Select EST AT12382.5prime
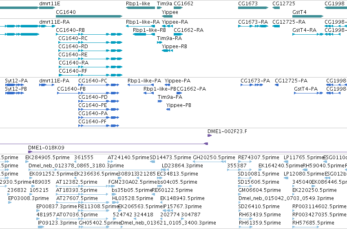Screen dimensions: 347x229 coord(77,182)
